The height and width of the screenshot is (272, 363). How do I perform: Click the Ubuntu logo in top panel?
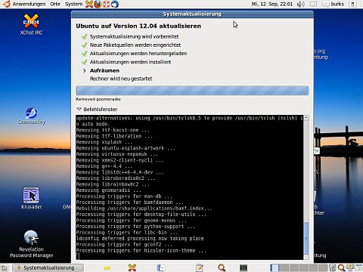6,4
